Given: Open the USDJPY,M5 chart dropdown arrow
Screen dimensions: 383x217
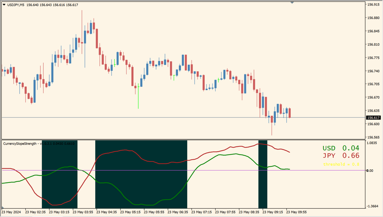Looking at the screenshot, I should pyautogui.click(x=4, y=4).
